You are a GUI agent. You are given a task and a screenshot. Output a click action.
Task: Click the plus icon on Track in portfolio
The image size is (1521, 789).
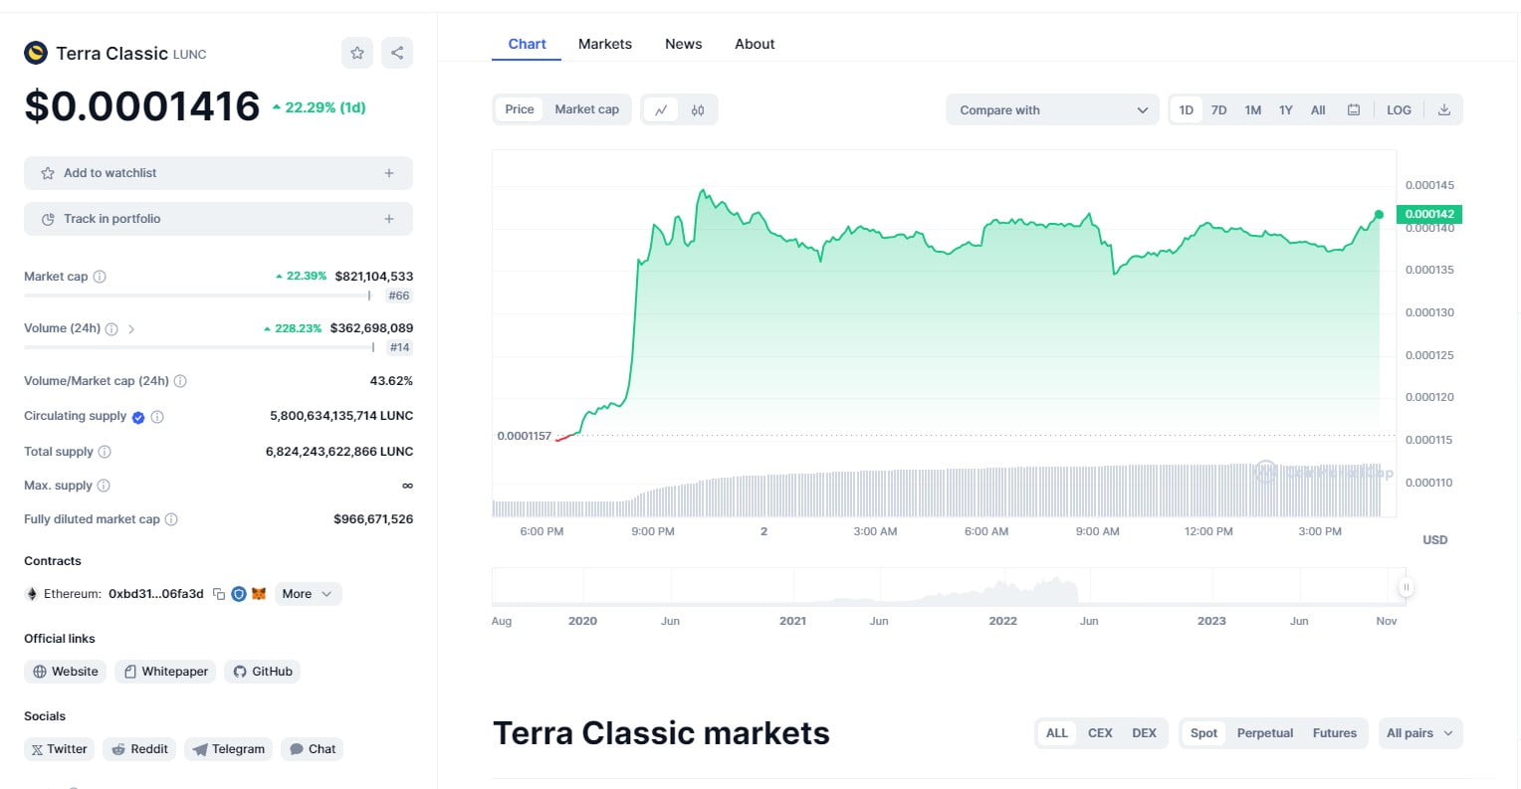[389, 219]
